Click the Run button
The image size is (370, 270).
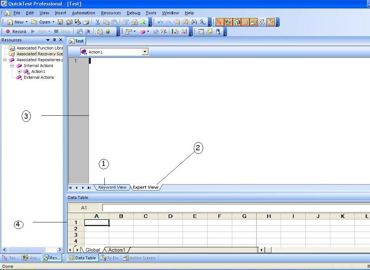pyautogui.click(x=39, y=32)
